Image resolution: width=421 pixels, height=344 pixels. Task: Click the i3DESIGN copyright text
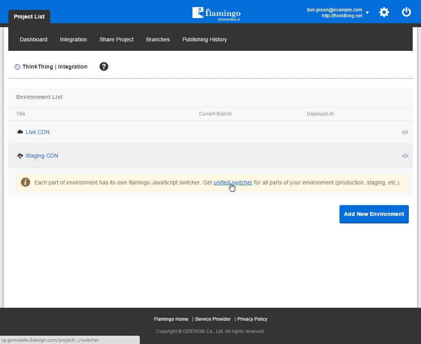tap(210, 331)
